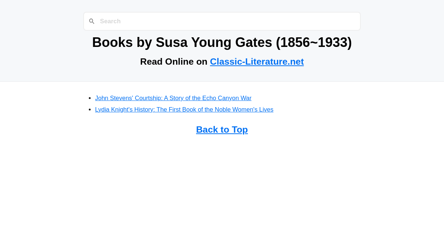The image size is (444, 232).
Task: Select the A Story of the Echo Canyon War link
Action: click(x=173, y=98)
